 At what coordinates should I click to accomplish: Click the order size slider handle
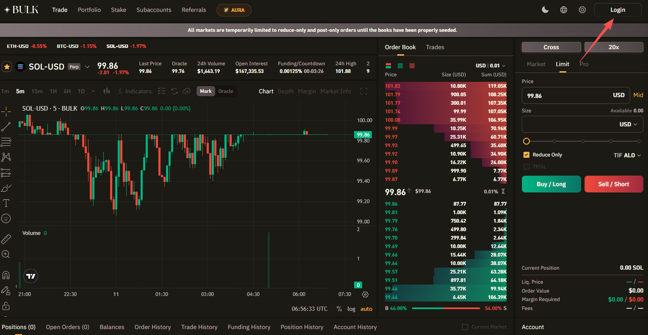526,141
